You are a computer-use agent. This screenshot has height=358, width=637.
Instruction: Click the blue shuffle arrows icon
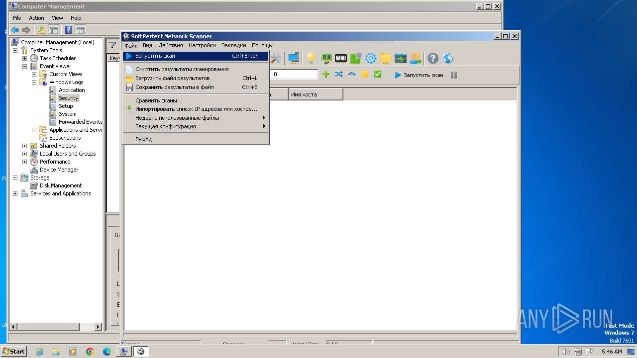click(x=339, y=75)
